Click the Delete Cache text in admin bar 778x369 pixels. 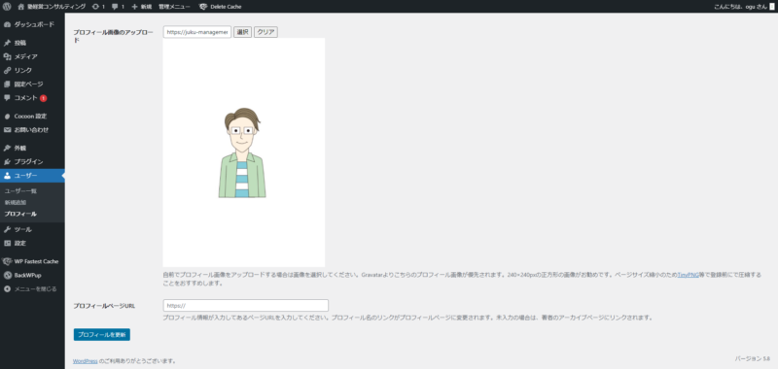(x=226, y=7)
